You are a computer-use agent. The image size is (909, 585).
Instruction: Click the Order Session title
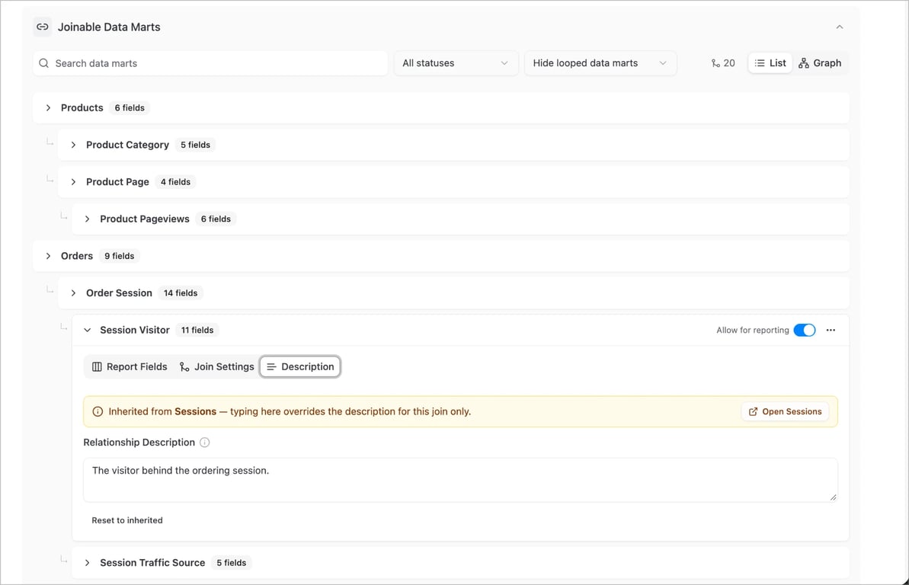tap(120, 293)
